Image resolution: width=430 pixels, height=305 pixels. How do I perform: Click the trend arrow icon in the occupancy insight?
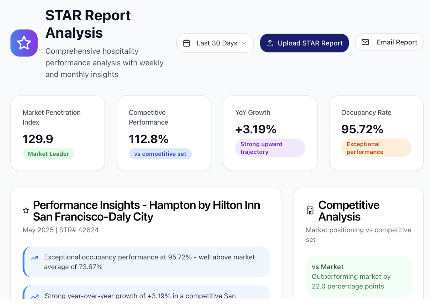point(34,258)
